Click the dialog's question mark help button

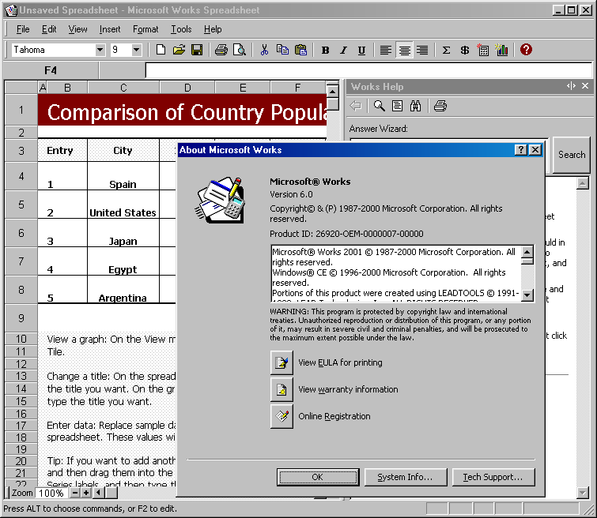(x=521, y=150)
